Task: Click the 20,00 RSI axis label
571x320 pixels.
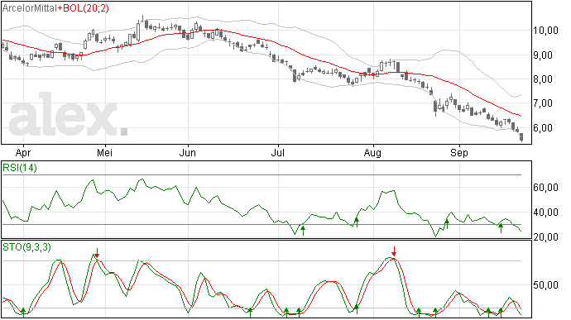Action: tap(545, 237)
